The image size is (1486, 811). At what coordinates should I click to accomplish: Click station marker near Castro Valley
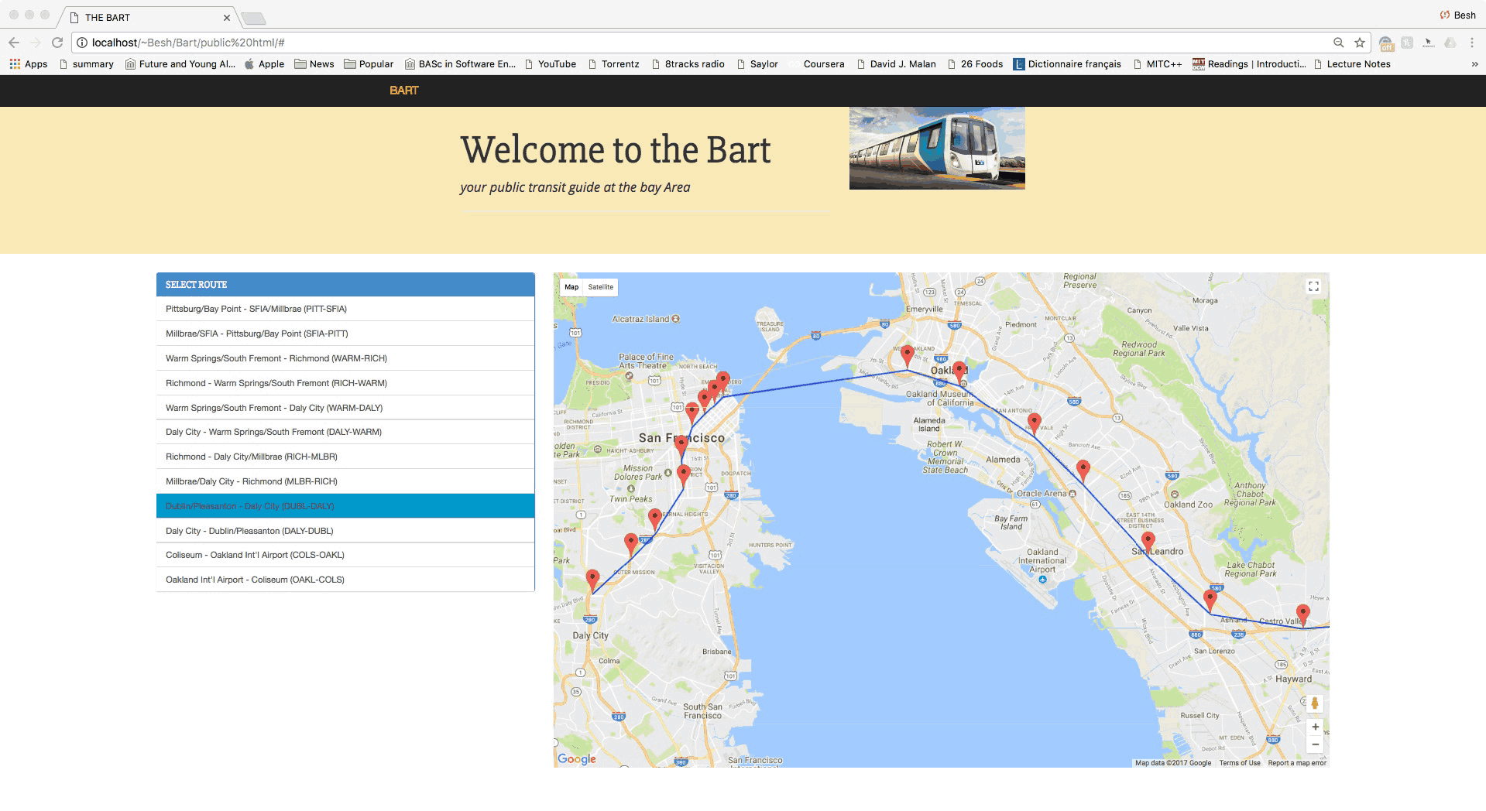pos(1303,615)
